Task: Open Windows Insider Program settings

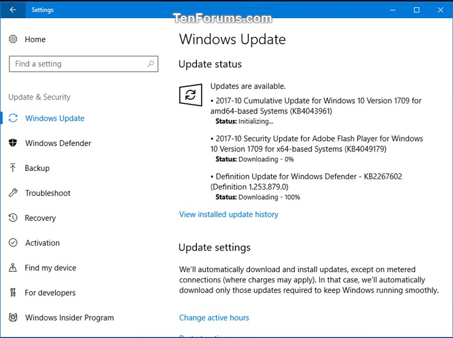Action: click(69, 317)
